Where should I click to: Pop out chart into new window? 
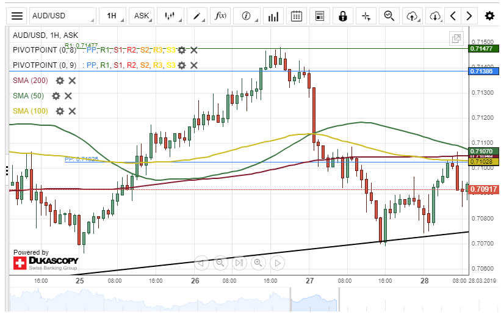(456, 38)
